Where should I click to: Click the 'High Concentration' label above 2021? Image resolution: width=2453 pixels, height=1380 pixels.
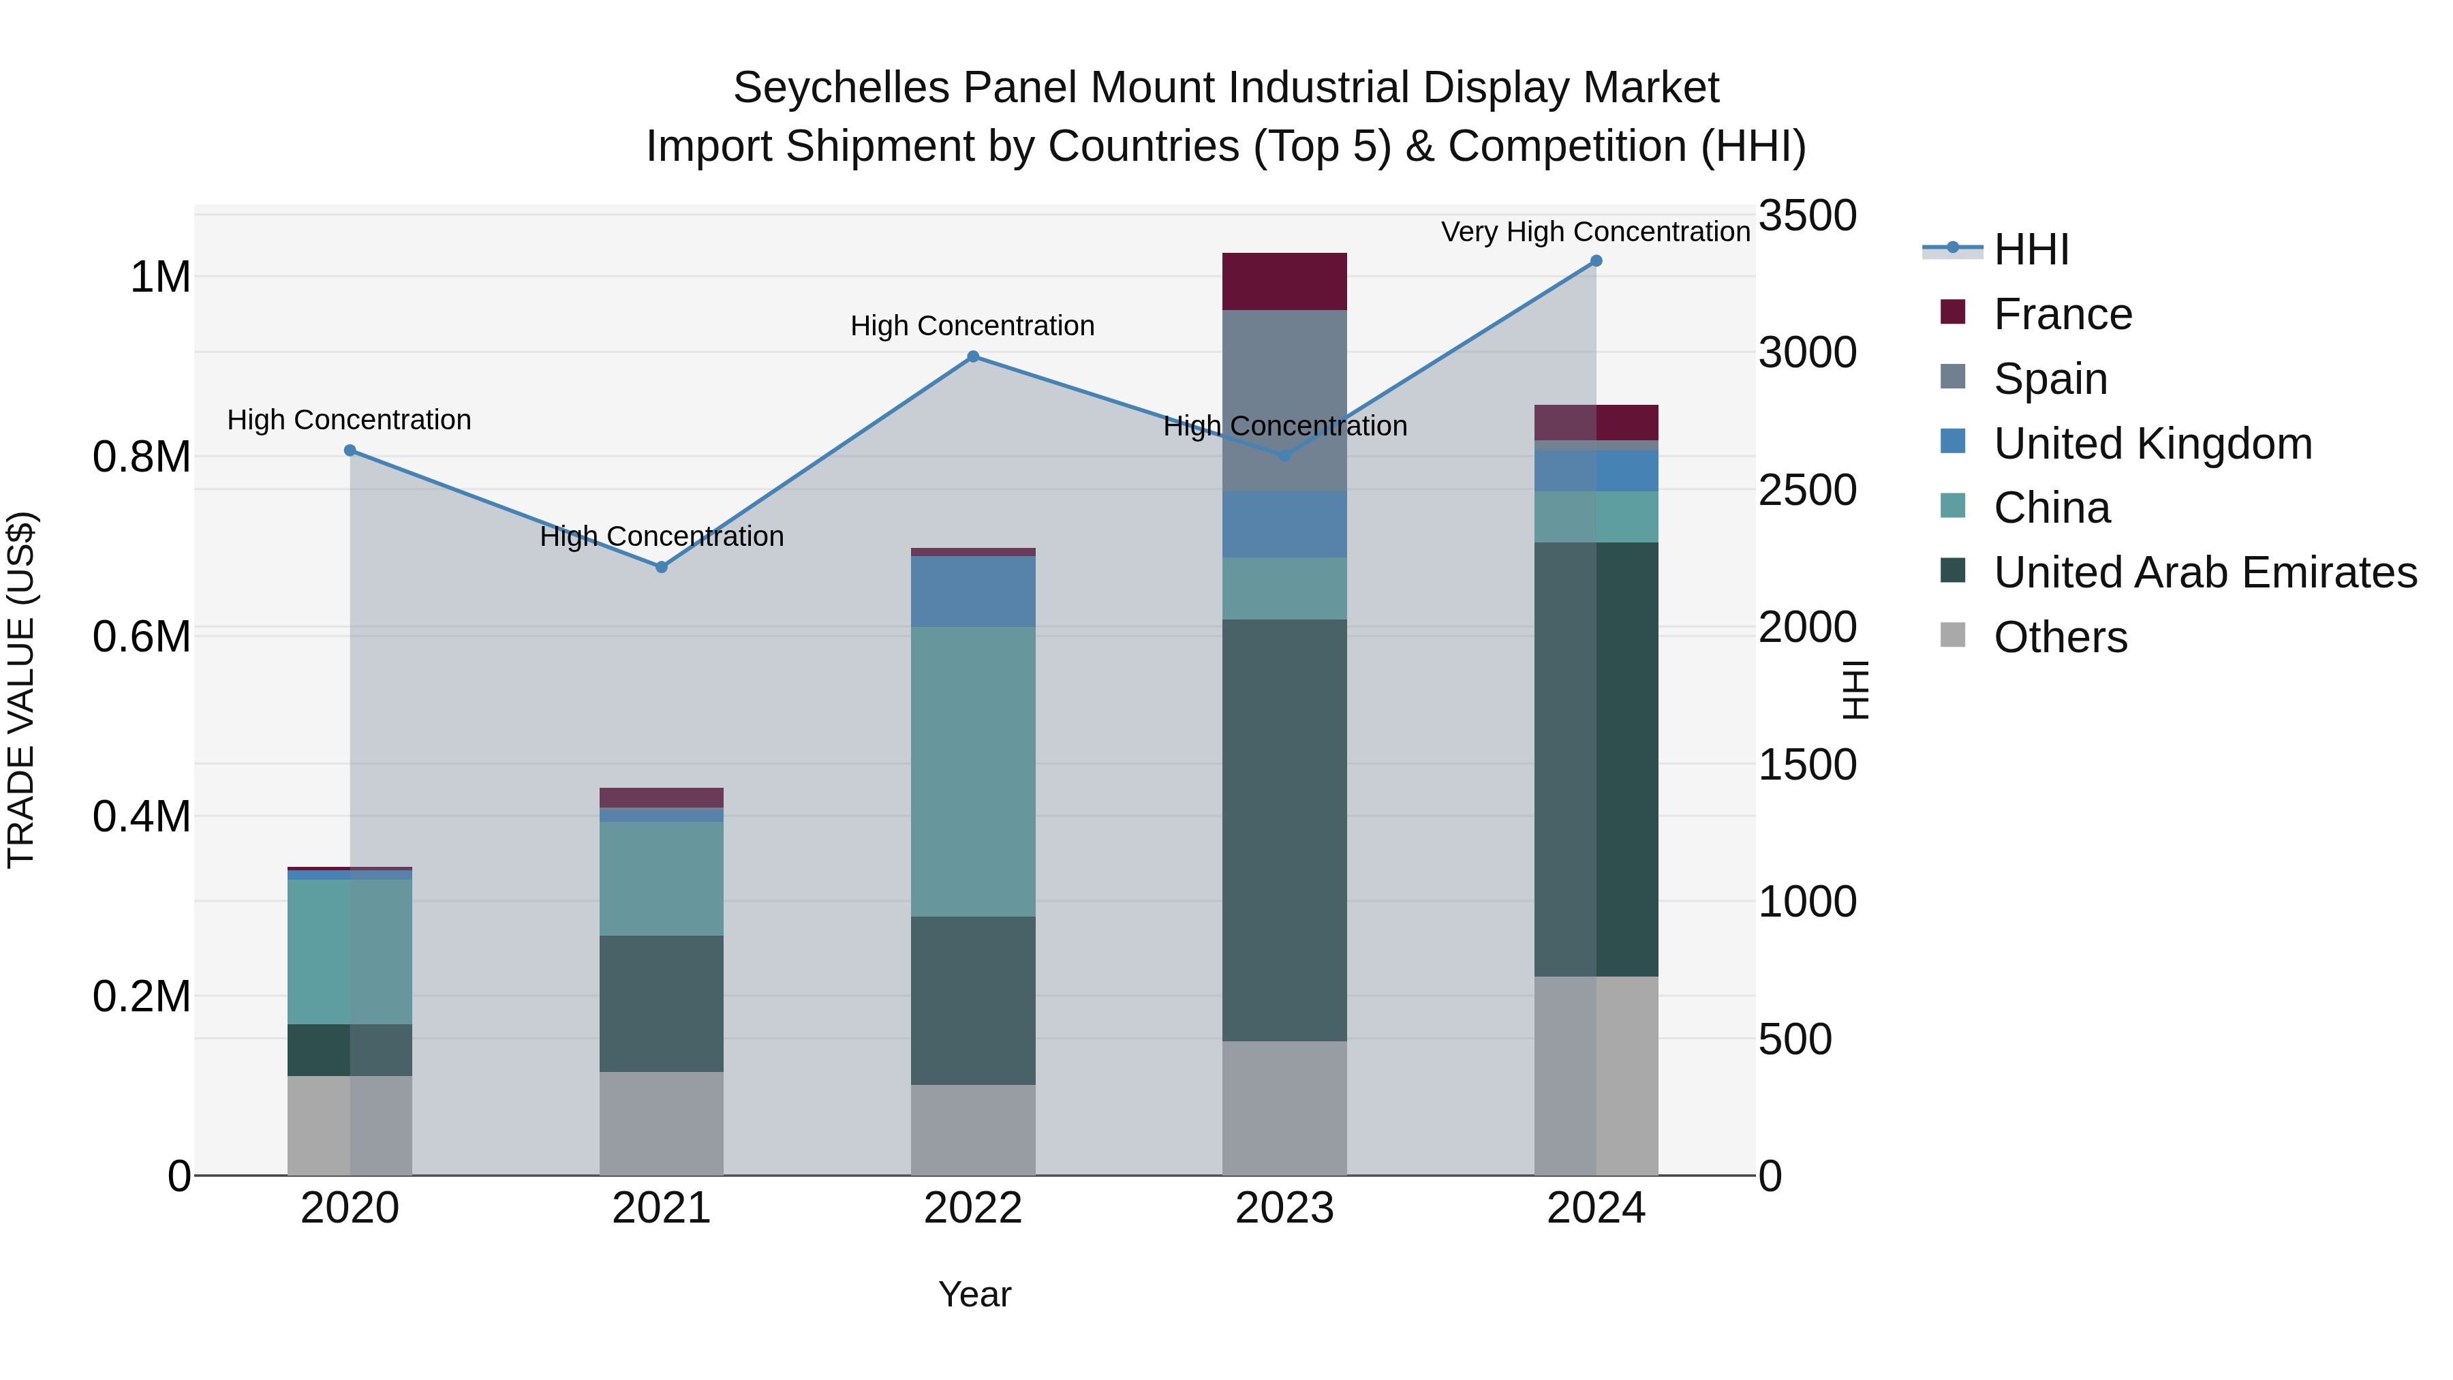662,536
